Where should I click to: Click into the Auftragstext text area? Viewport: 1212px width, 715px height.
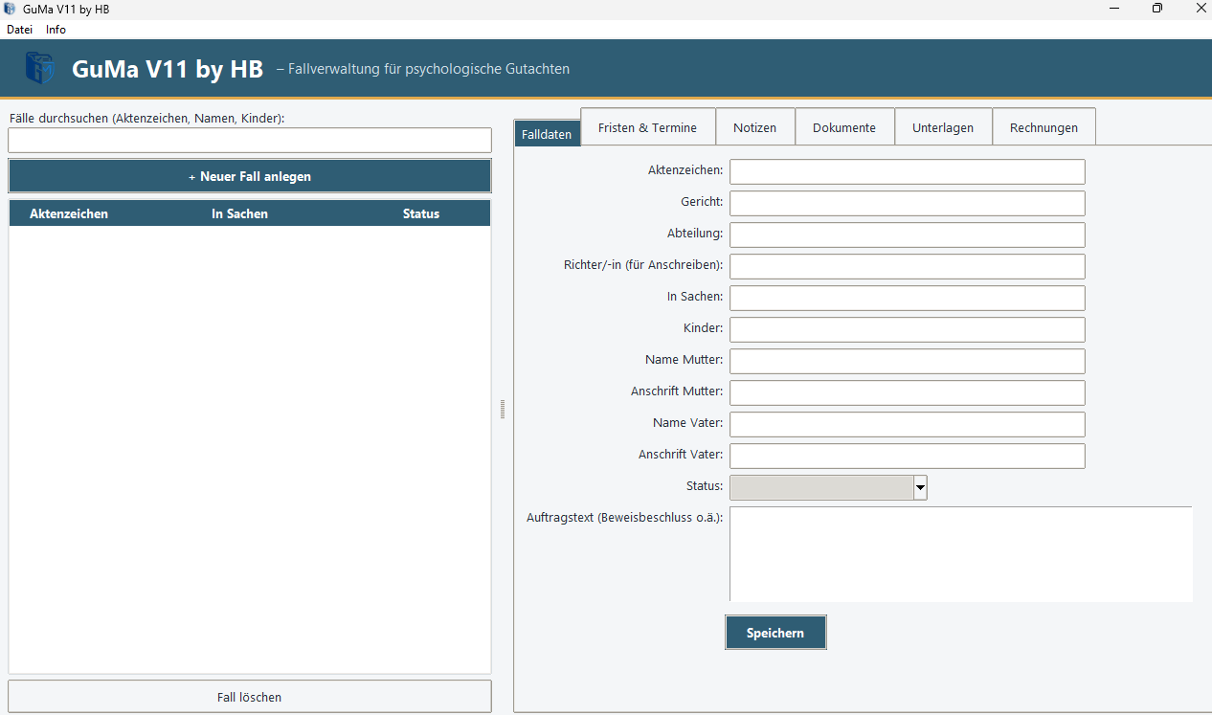(x=961, y=554)
